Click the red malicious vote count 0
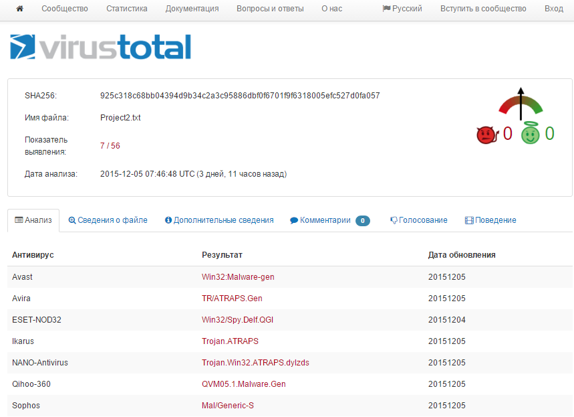 coord(507,133)
